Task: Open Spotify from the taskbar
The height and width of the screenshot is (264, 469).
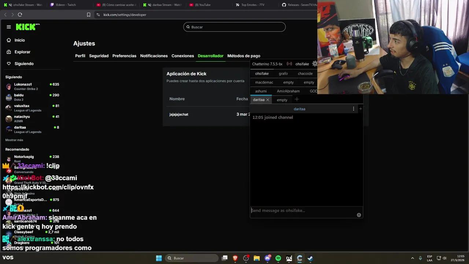Action: pos(278,258)
